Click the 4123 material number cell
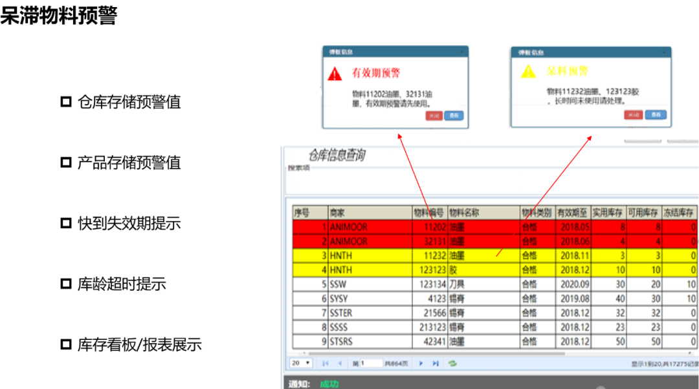 430,298
